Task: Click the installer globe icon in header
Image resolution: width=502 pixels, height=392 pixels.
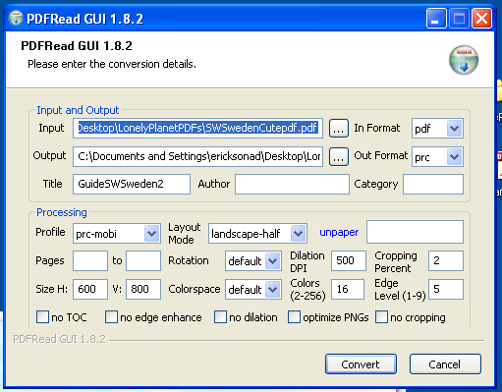Action: click(x=464, y=60)
